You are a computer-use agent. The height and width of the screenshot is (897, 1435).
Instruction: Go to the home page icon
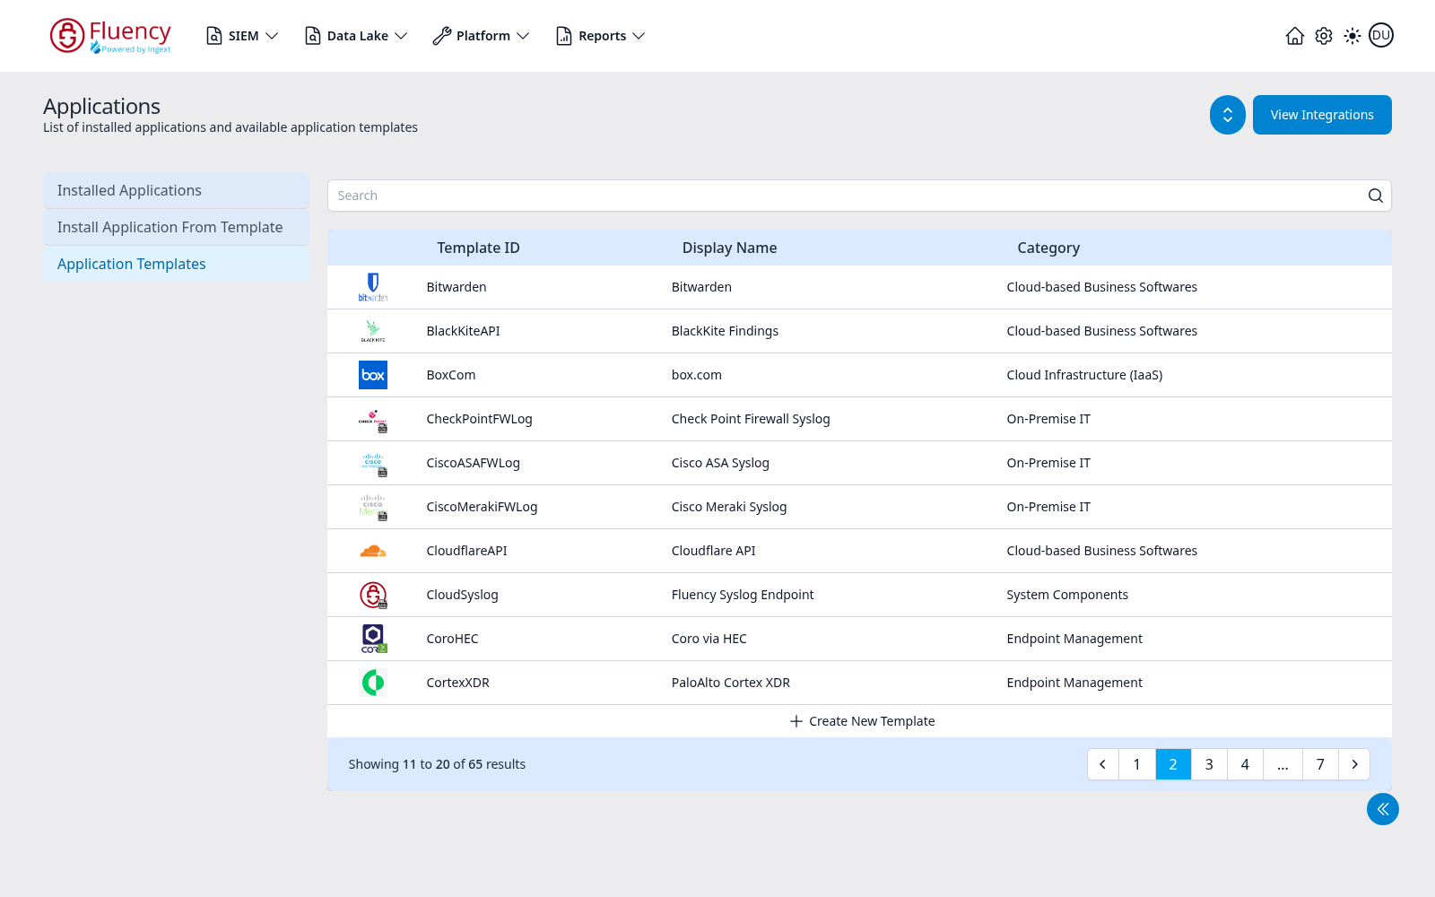point(1295,36)
